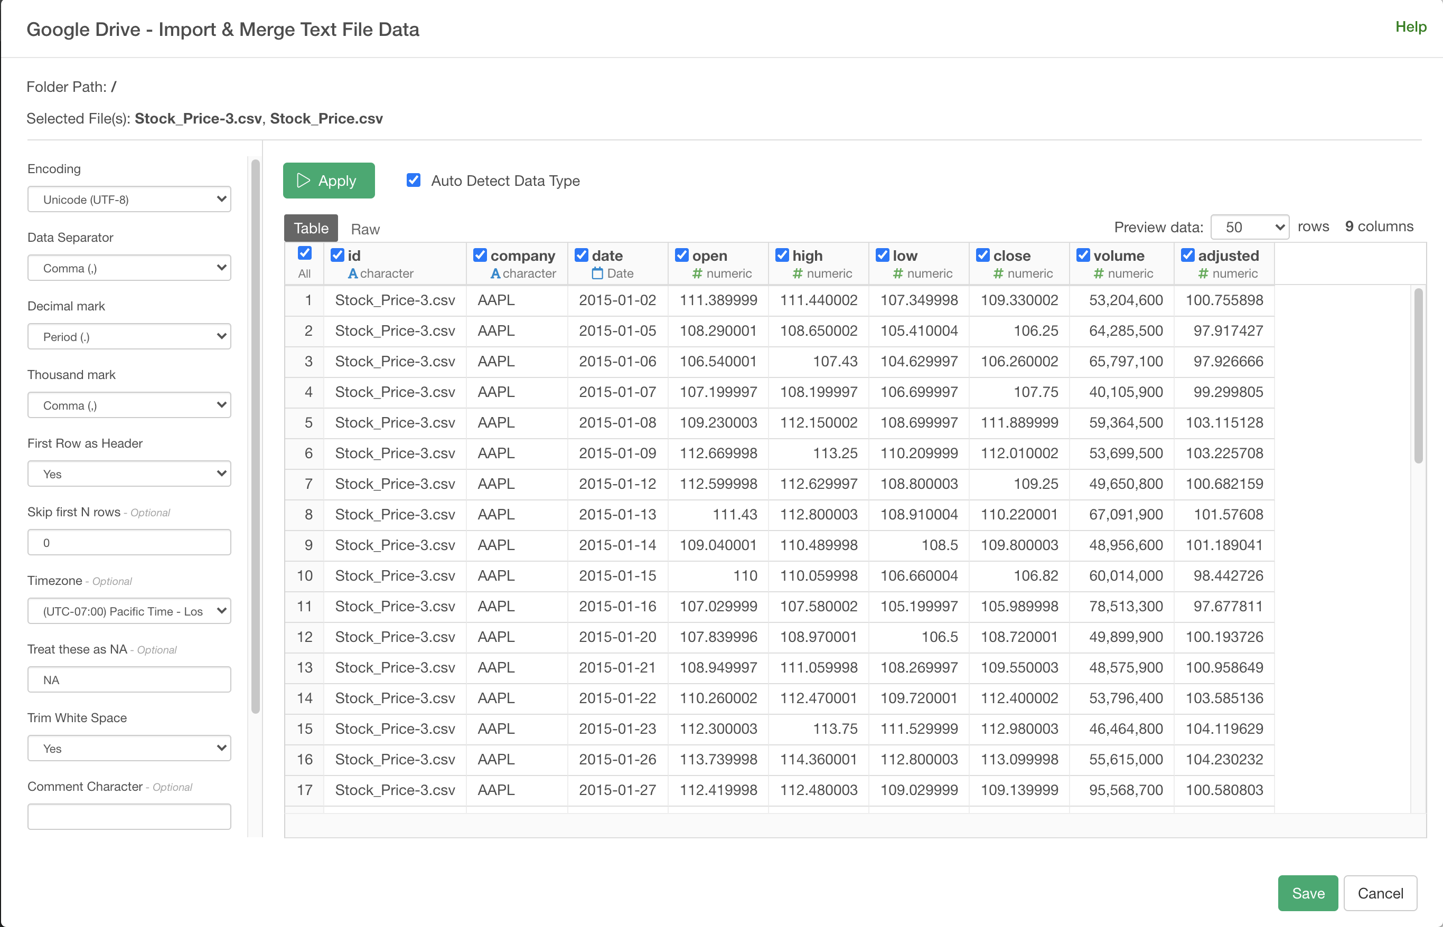Click the character type icon under company column
This screenshot has width=1443, height=927.
click(x=495, y=274)
